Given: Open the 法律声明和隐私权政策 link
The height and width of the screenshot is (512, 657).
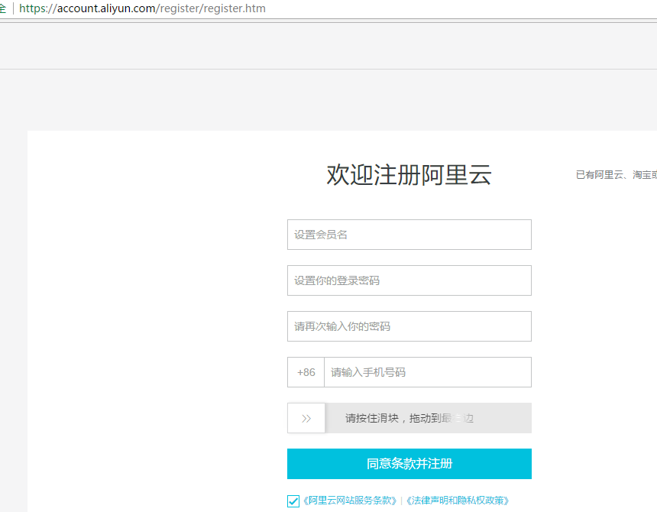Looking at the screenshot, I should coord(457,501).
